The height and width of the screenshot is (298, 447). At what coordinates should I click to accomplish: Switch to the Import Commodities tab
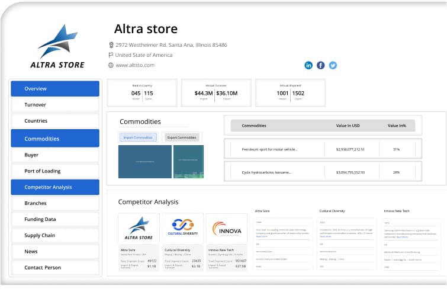[x=138, y=137]
